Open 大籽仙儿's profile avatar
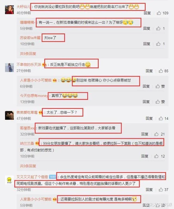Image resolution: width=174 pixels, height=209 pixels. pyautogui.click(x=10, y=10)
